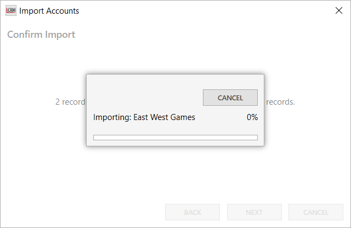The width and height of the screenshot is (351, 228).
Task: Close the Import Accounts window
Action: 338,10
